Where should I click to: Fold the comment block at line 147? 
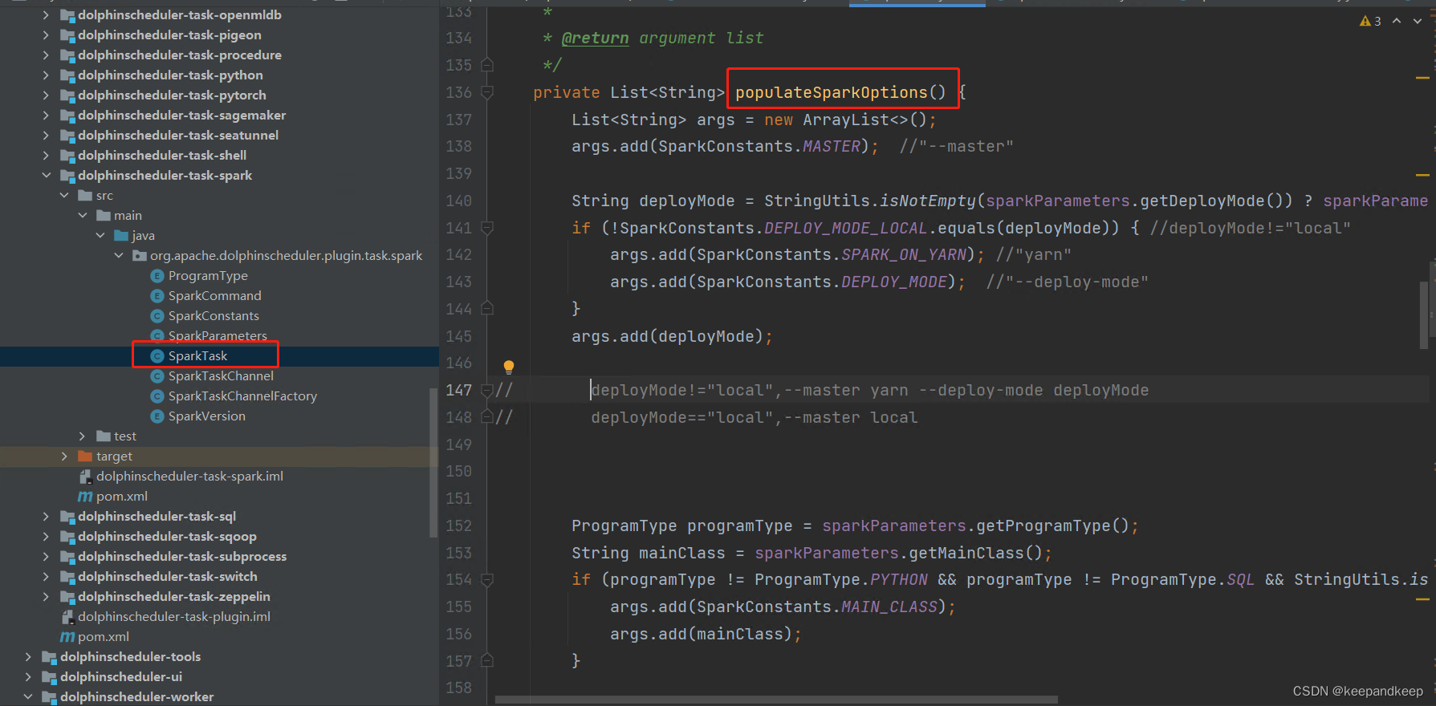click(486, 391)
